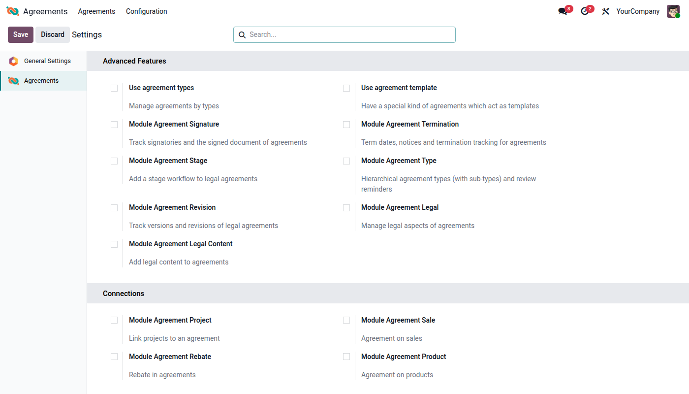689x394 pixels.
Task: Enable Module Agreement Project checkbox
Action: pos(114,320)
